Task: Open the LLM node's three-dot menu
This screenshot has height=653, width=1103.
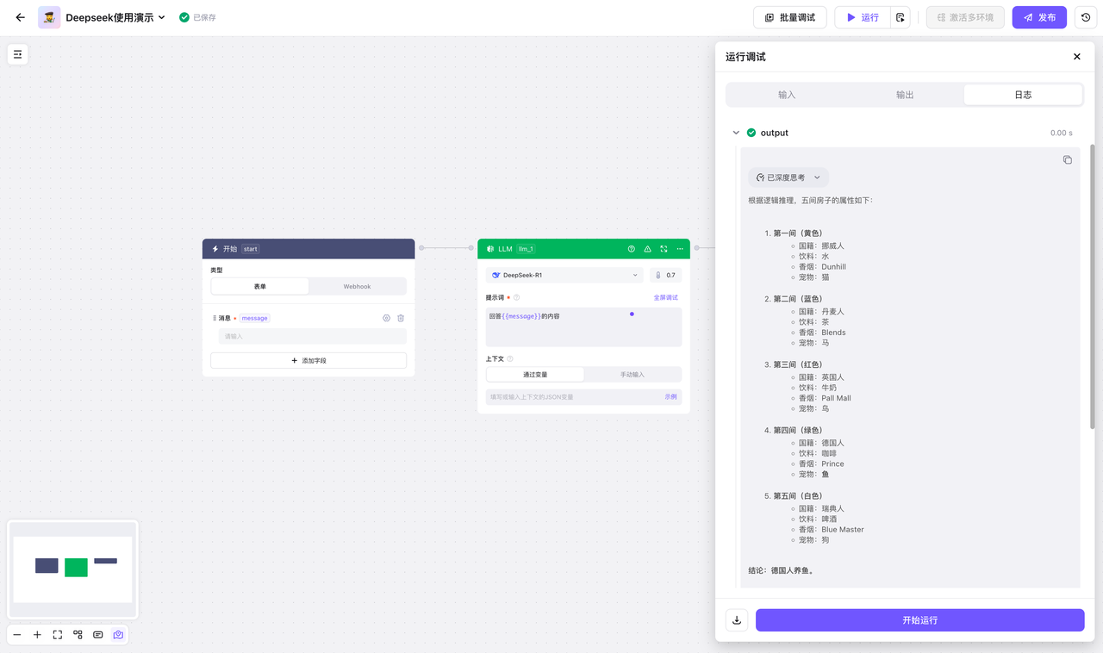Action: pyautogui.click(x=680, y=249)
